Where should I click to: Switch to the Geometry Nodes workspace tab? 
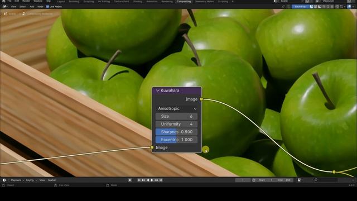(x=205, y=1)
